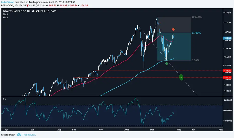The height and width of the screenshot is (138, 234).
Task: Click the C:164.58 close value
Action: point(83,6)
